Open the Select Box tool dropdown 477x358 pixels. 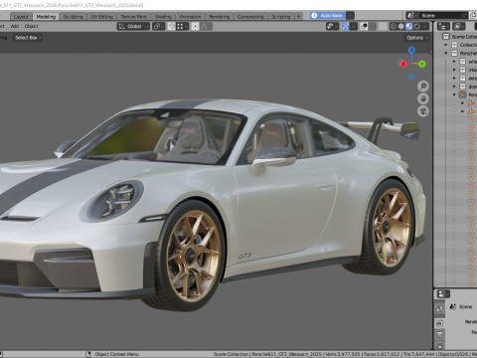pyautogui.click(x=28, y=38)
